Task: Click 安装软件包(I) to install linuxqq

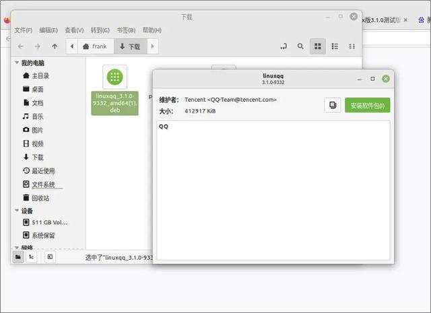Action: point(368,105)
